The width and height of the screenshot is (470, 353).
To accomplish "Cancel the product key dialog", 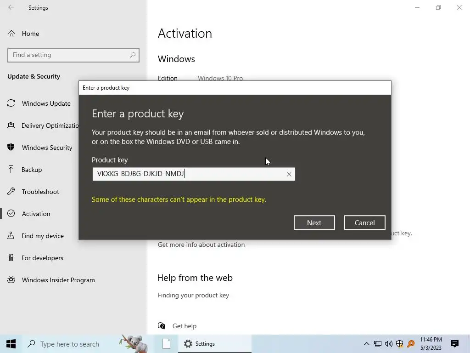I will tap(364, 222).
